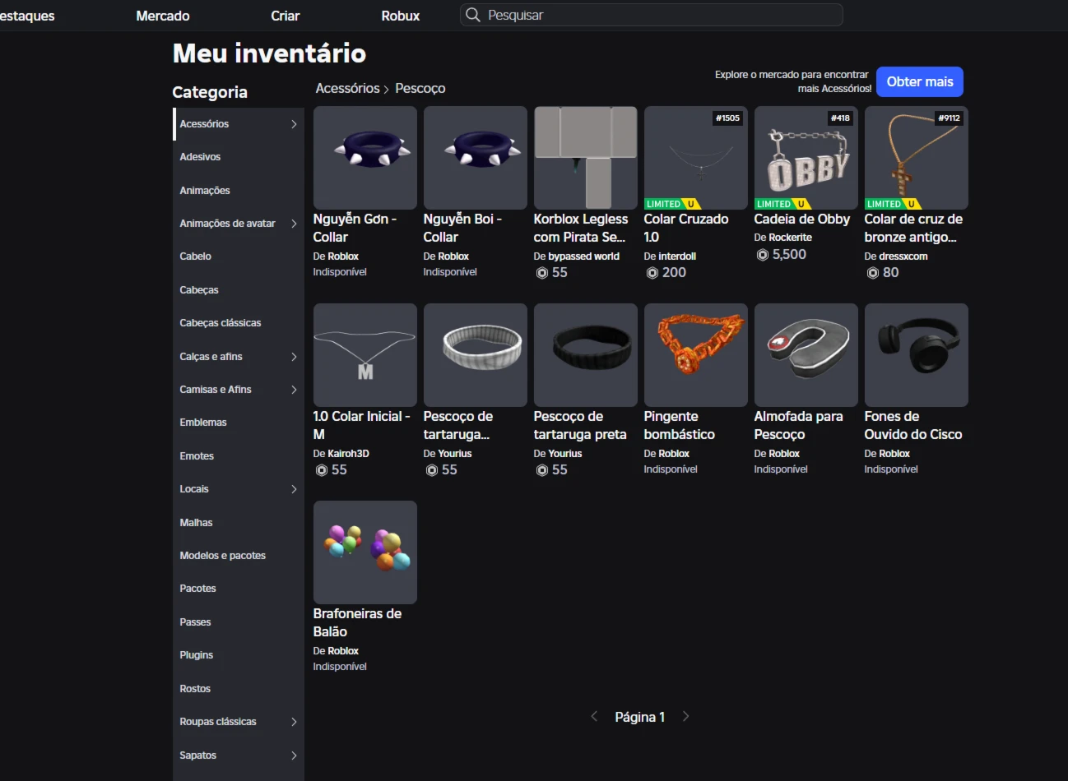Image resolution: width=1068 pixels, height=781 pixels.
Task: Select the Rostos category
Action: [x=238, y=689]
